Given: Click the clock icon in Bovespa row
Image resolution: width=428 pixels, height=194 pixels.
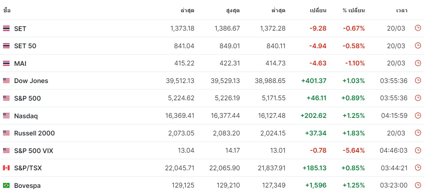Looking at the screenshot, I should pos(418,185).
